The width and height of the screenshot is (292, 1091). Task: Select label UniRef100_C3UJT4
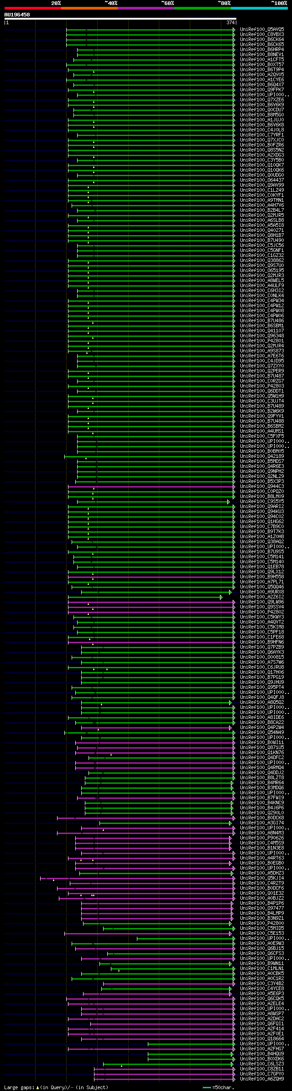[262, 401]
